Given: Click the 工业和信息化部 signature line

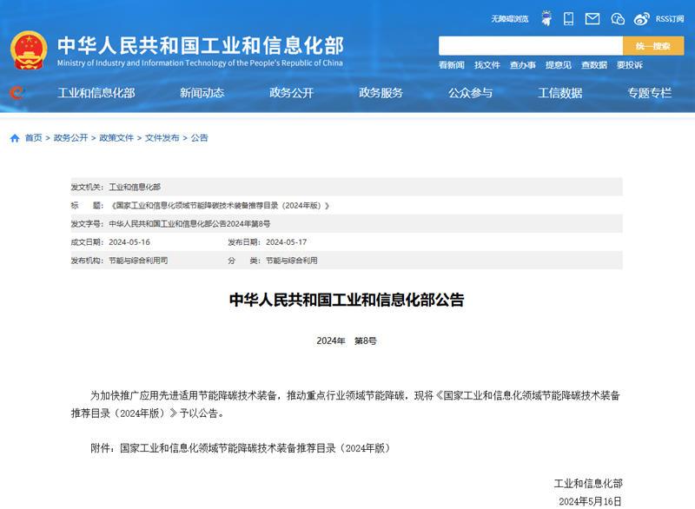Looking at the screenshot, I should pyautogui.click(x=588, y=483).
